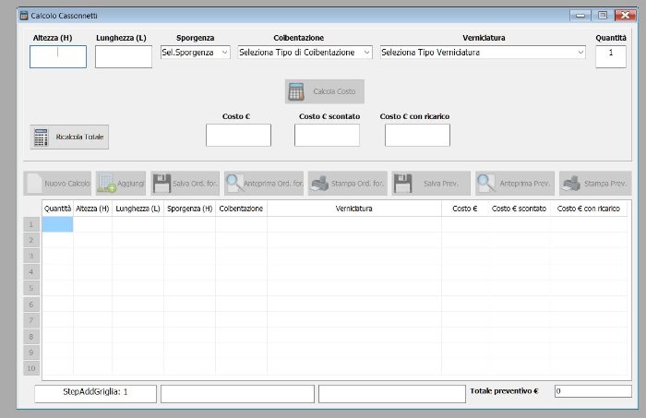
Task: Minimize the Calcolo Cassonetti window
Action: coord(580,16)
